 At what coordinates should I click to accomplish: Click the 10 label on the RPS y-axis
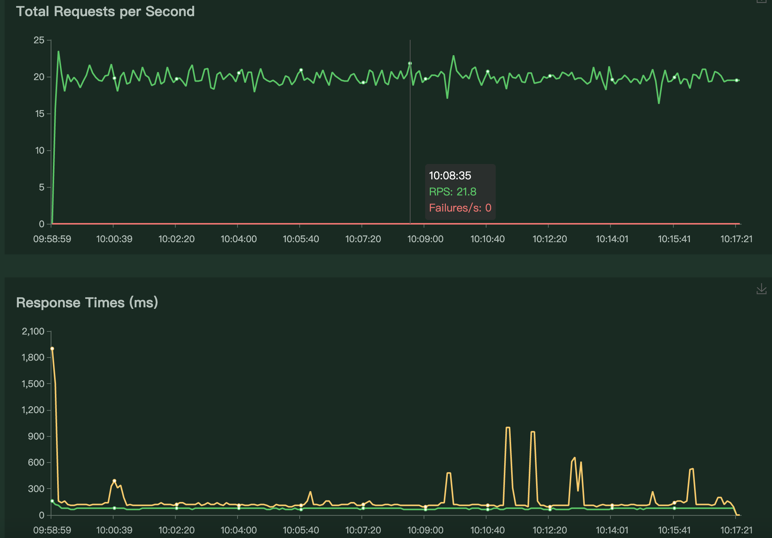40,151
